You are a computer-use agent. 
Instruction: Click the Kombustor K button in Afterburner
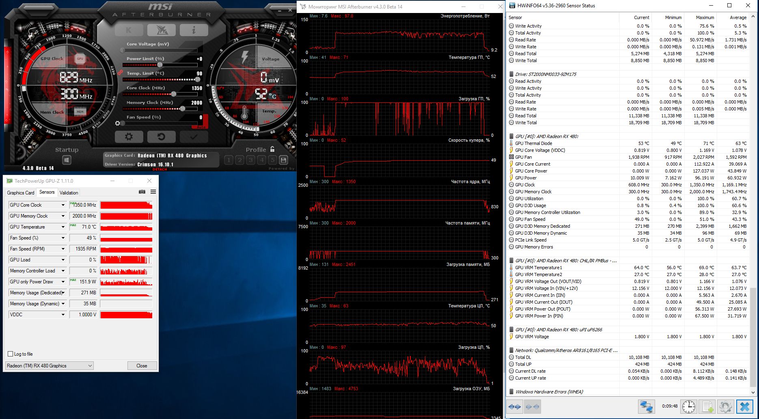(x=129, y=30)
